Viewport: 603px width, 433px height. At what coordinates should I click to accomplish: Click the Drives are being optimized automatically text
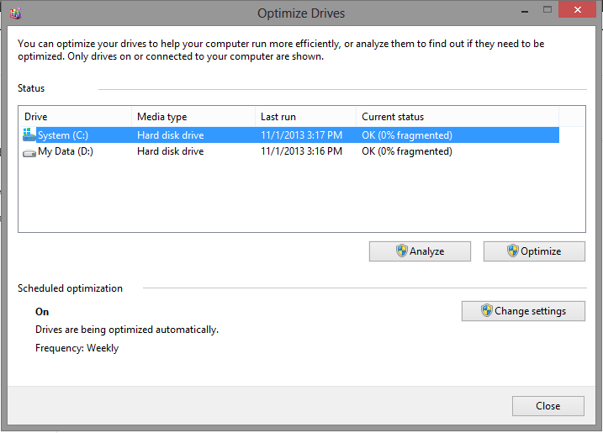click(127, 330)
